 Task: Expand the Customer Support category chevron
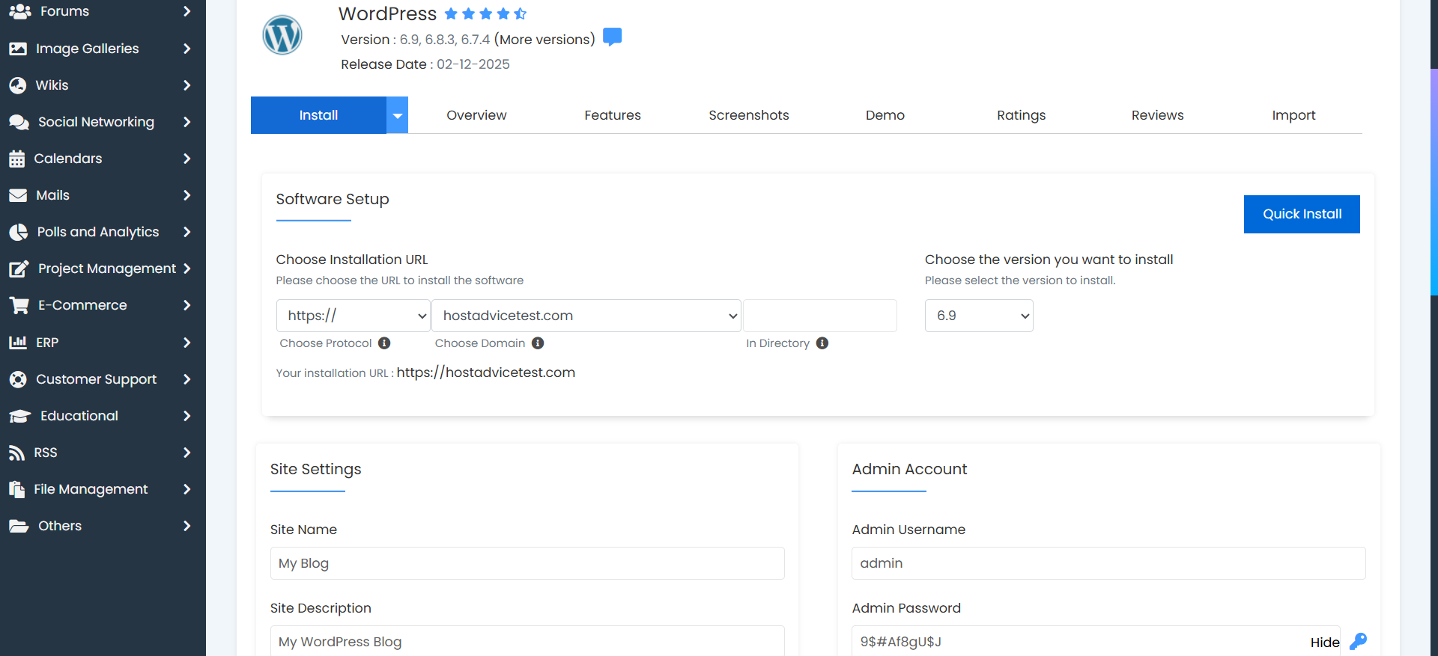tap(187, 379)
